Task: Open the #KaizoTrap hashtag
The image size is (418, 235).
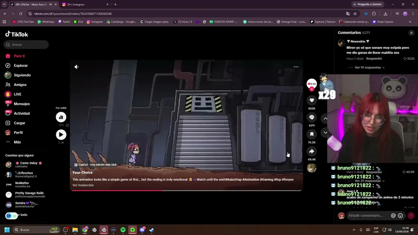Action: click(233, 180)
